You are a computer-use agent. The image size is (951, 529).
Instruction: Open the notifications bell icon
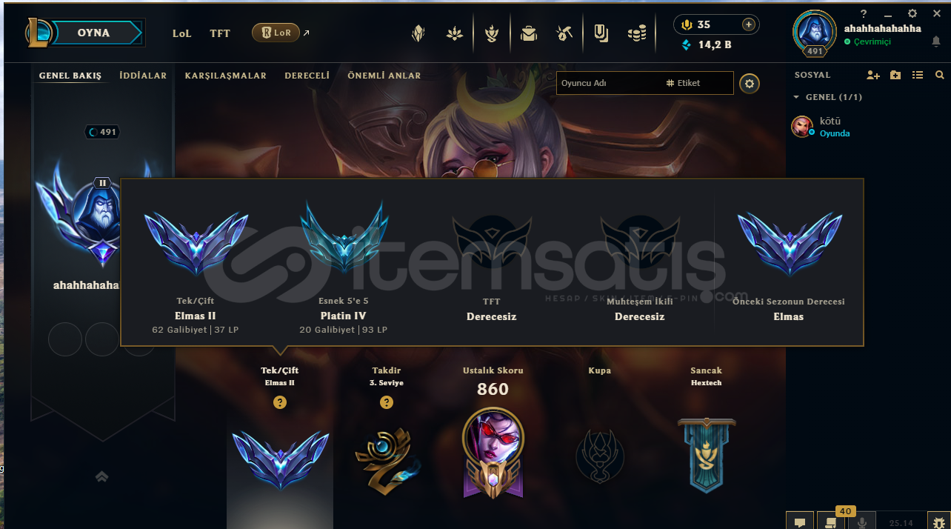click(936, 41)
